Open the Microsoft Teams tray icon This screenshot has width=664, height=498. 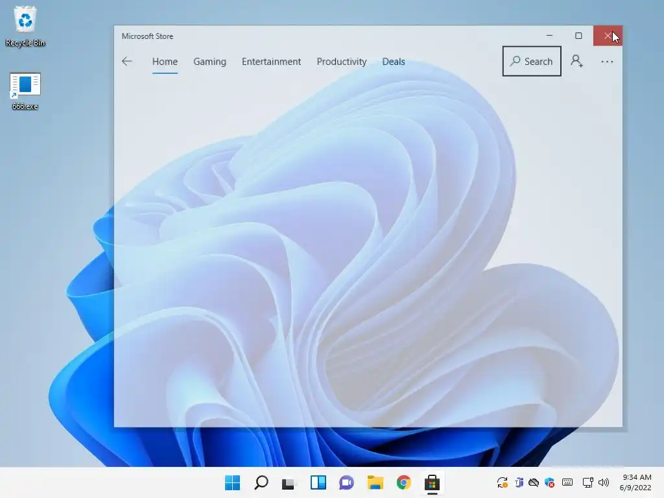pos(519,482)
